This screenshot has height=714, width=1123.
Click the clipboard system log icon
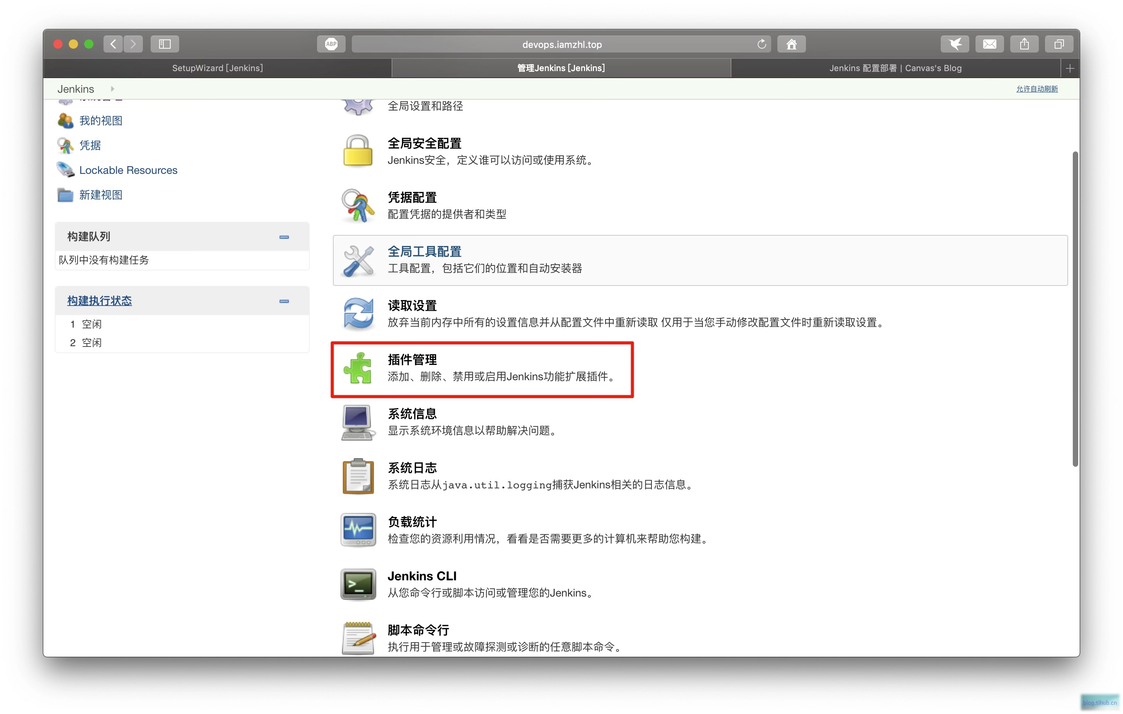tap(358, 476)
